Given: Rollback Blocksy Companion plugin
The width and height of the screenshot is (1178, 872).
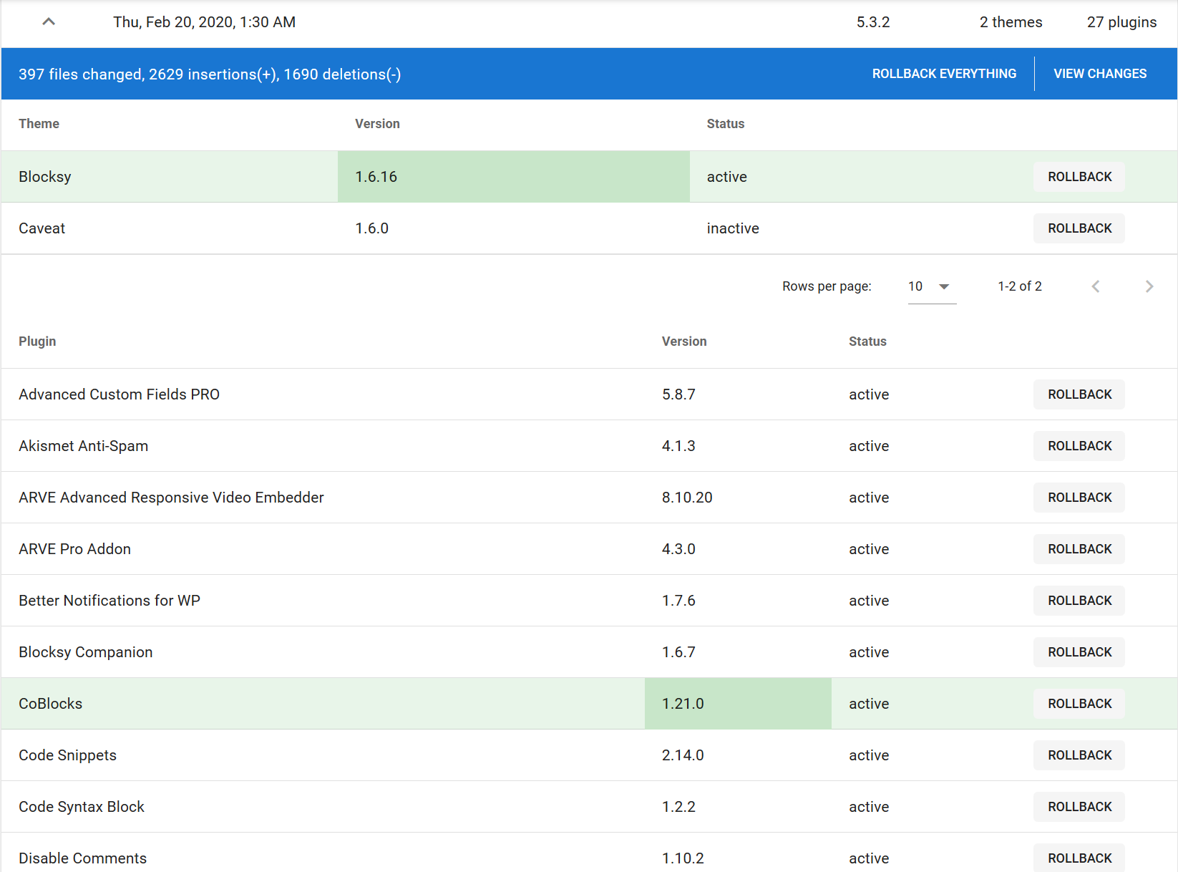Looking at the screenshot, I should tap(1079, 652).
